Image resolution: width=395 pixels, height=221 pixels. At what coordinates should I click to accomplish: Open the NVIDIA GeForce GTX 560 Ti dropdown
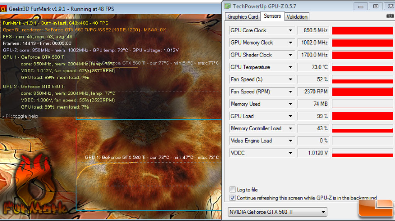click(x=277, y=212)
